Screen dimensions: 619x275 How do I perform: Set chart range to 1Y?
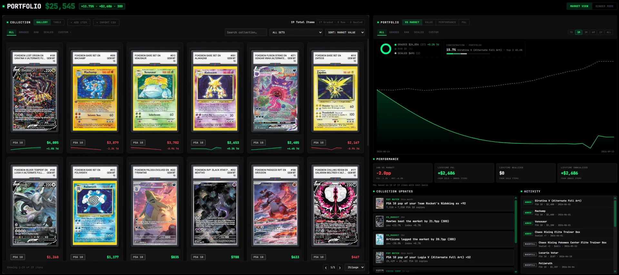point(601,32)
